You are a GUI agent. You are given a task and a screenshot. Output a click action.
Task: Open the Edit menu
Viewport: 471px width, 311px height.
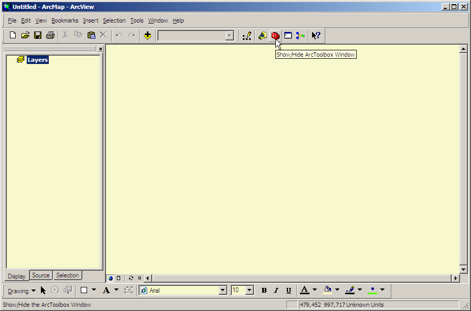point(26,20)
